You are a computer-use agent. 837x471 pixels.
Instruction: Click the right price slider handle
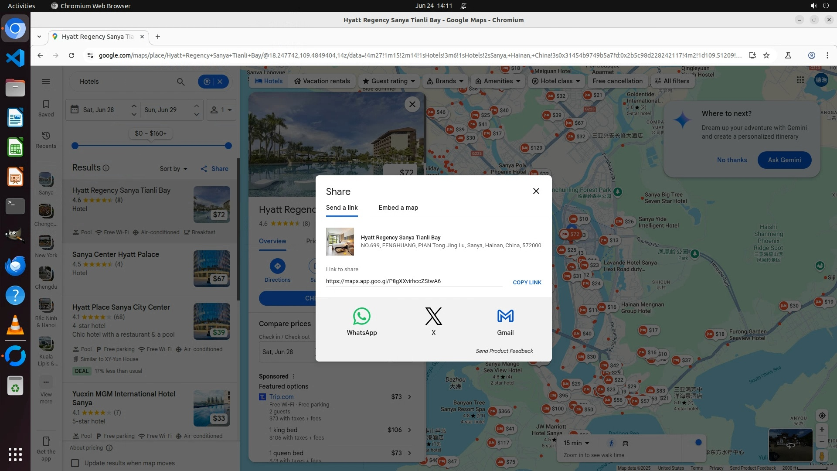[228, 146]
